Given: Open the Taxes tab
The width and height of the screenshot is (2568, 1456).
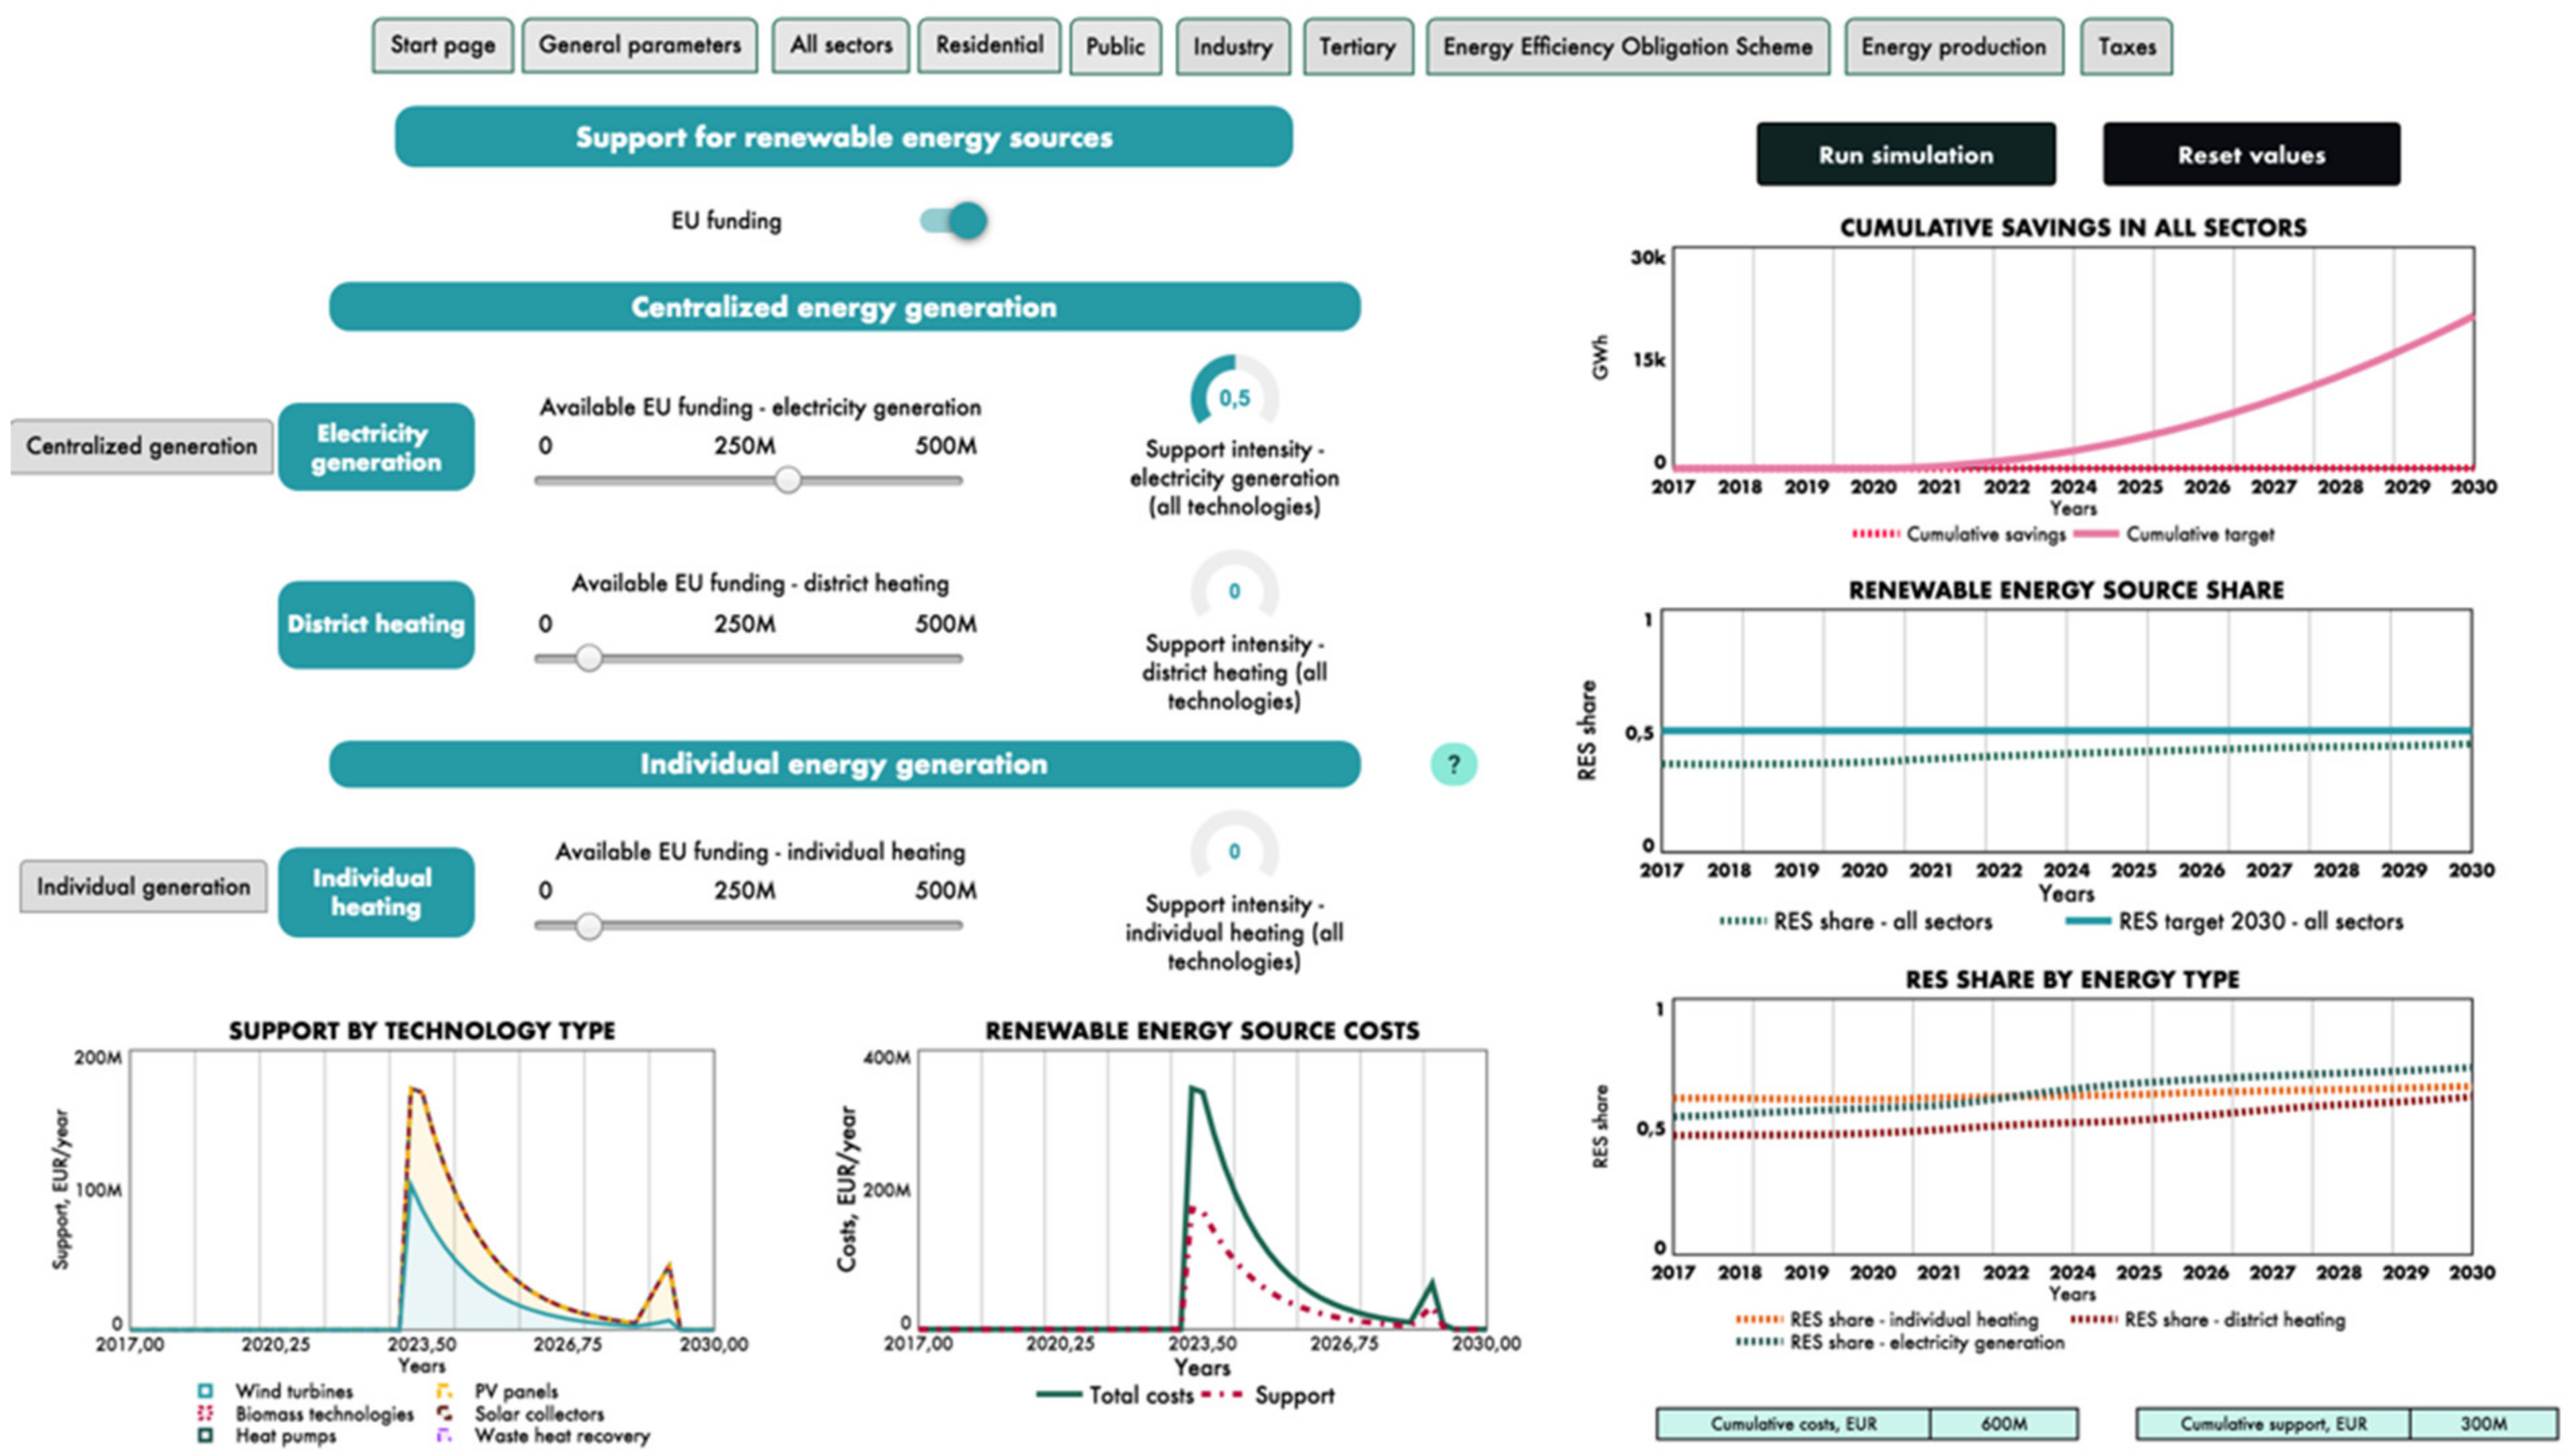Looking at the screenshot, I should (2126, 47).
